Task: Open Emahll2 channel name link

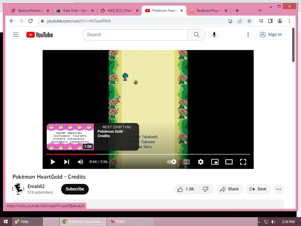Action: click(36, 186)
